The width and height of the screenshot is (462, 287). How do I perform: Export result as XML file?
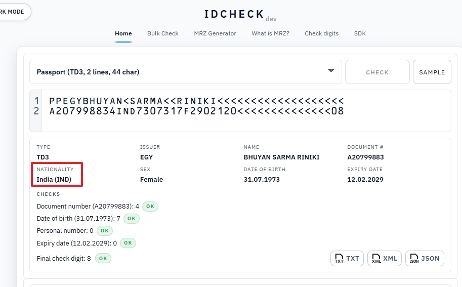385,258
